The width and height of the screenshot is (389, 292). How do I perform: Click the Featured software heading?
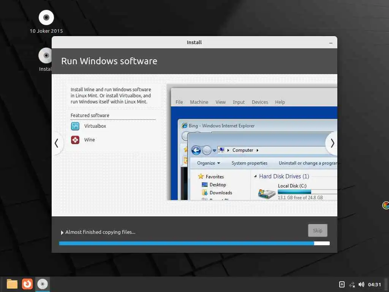(90, 116)
